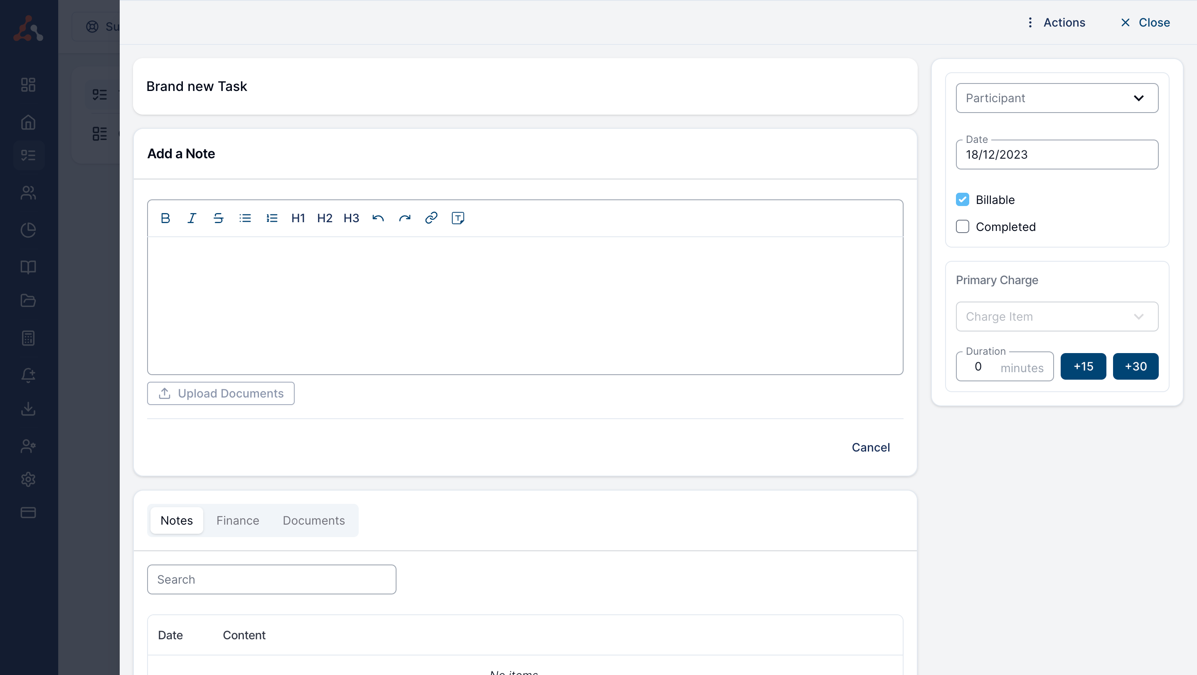1197x675 pixels.
Task: Open the pie chart reports icon
Action: (28, 230)
